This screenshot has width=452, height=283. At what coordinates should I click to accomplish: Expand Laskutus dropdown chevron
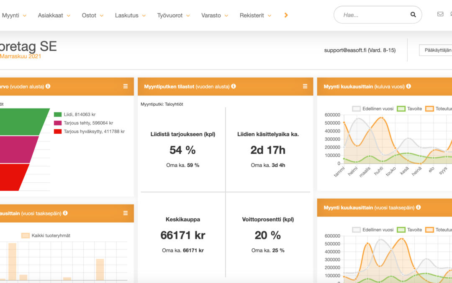pos(144,16)
